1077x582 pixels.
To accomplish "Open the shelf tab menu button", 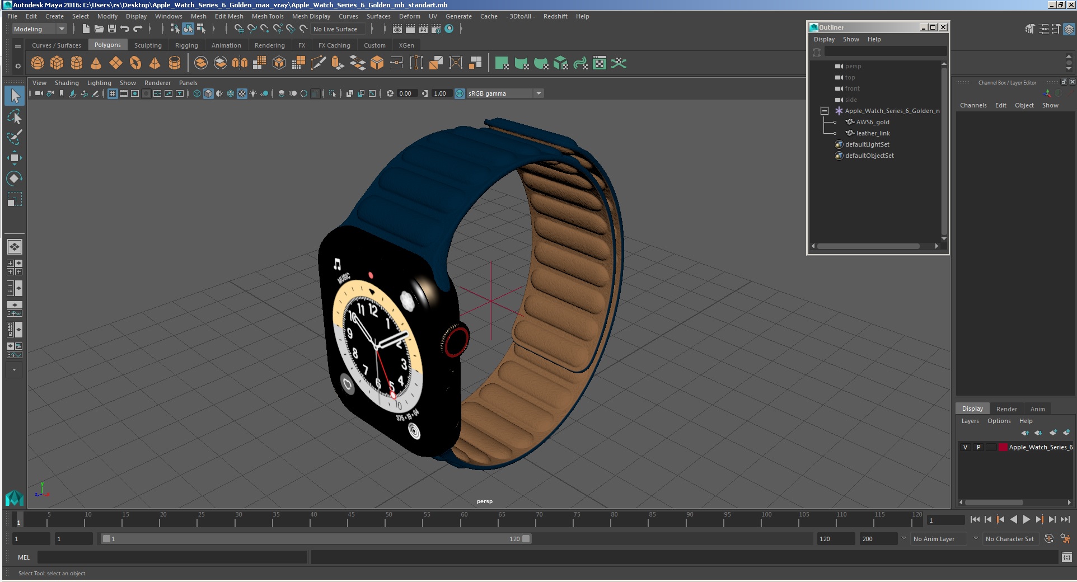I will pyautogui.click(x=18, y=46).
